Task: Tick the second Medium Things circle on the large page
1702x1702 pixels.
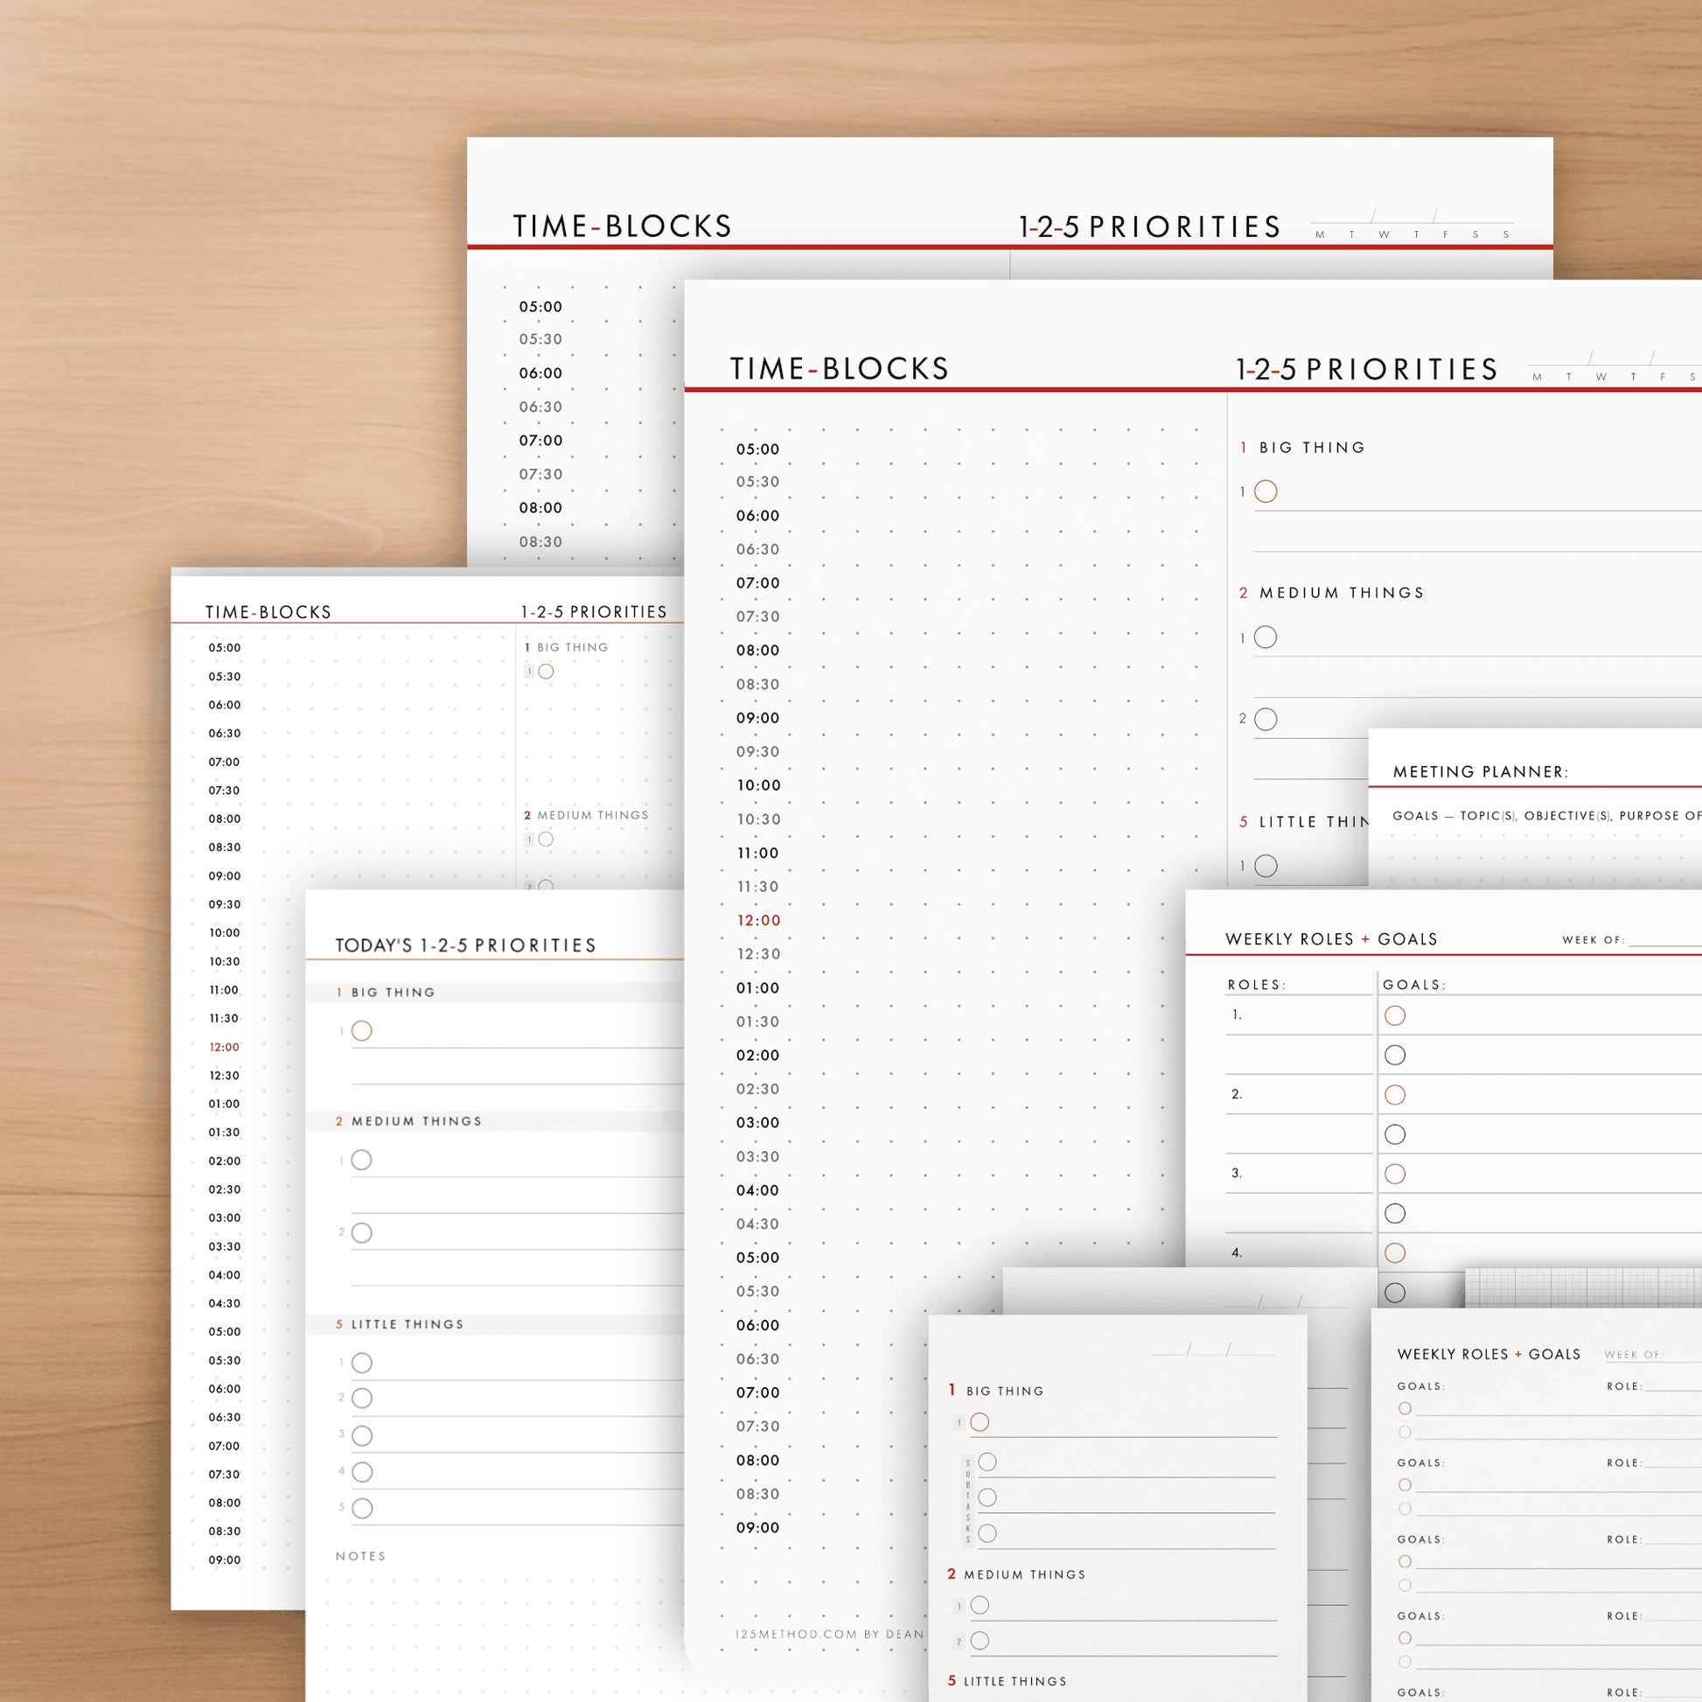Action: (1265, 719)
